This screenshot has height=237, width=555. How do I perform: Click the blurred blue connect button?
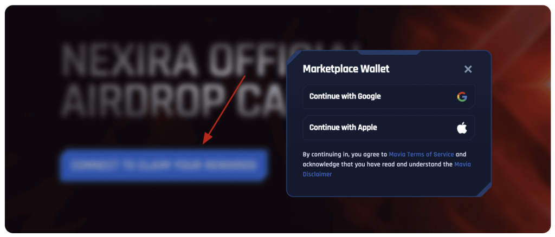164,165
